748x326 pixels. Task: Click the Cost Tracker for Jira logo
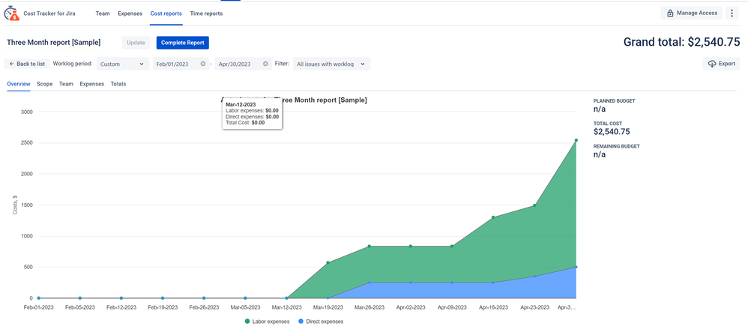pyautogui.click(x=12, y=13)
